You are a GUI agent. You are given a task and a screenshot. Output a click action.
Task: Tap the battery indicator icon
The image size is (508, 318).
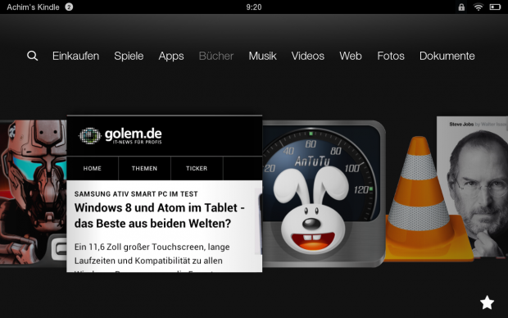495,7
